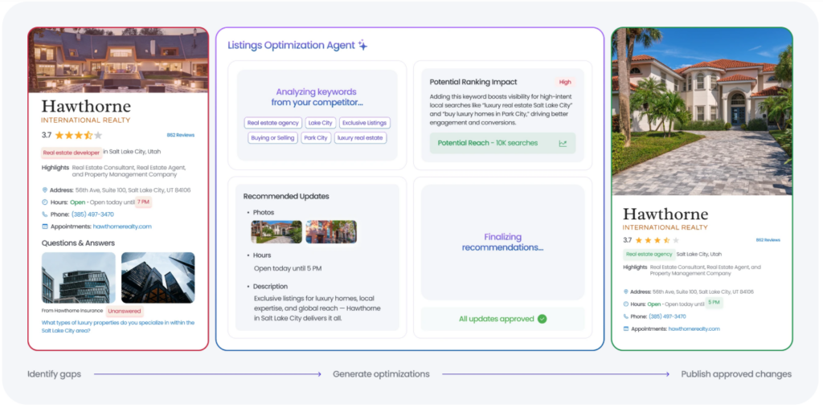823x408 pixels.
Task: Click the green checkmark next to All updates approved
Action: 542,319
